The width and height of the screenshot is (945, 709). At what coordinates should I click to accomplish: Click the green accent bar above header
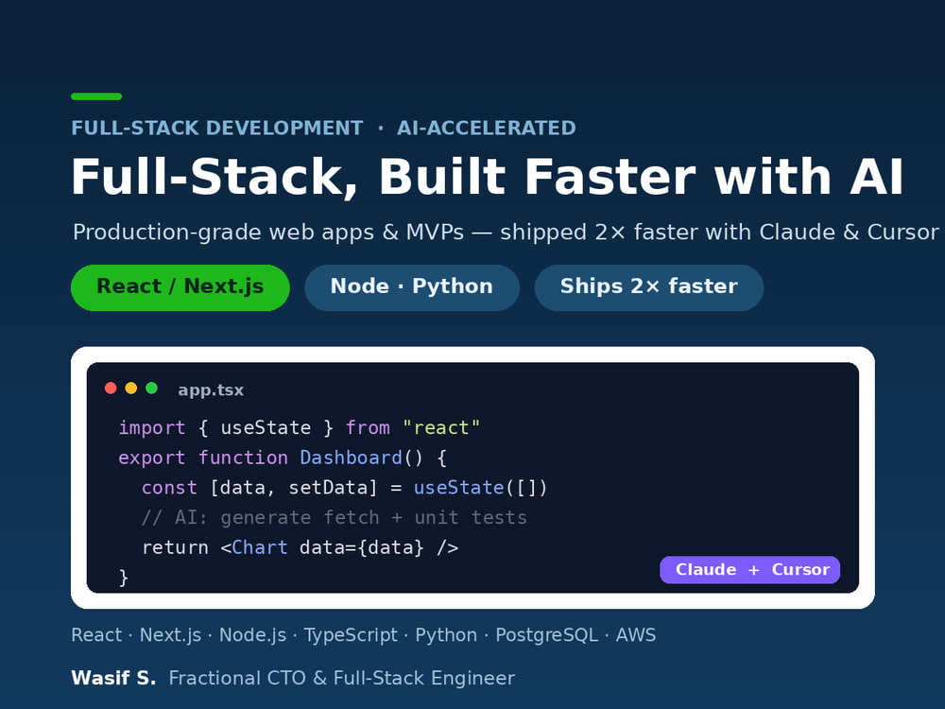[96, 96]
